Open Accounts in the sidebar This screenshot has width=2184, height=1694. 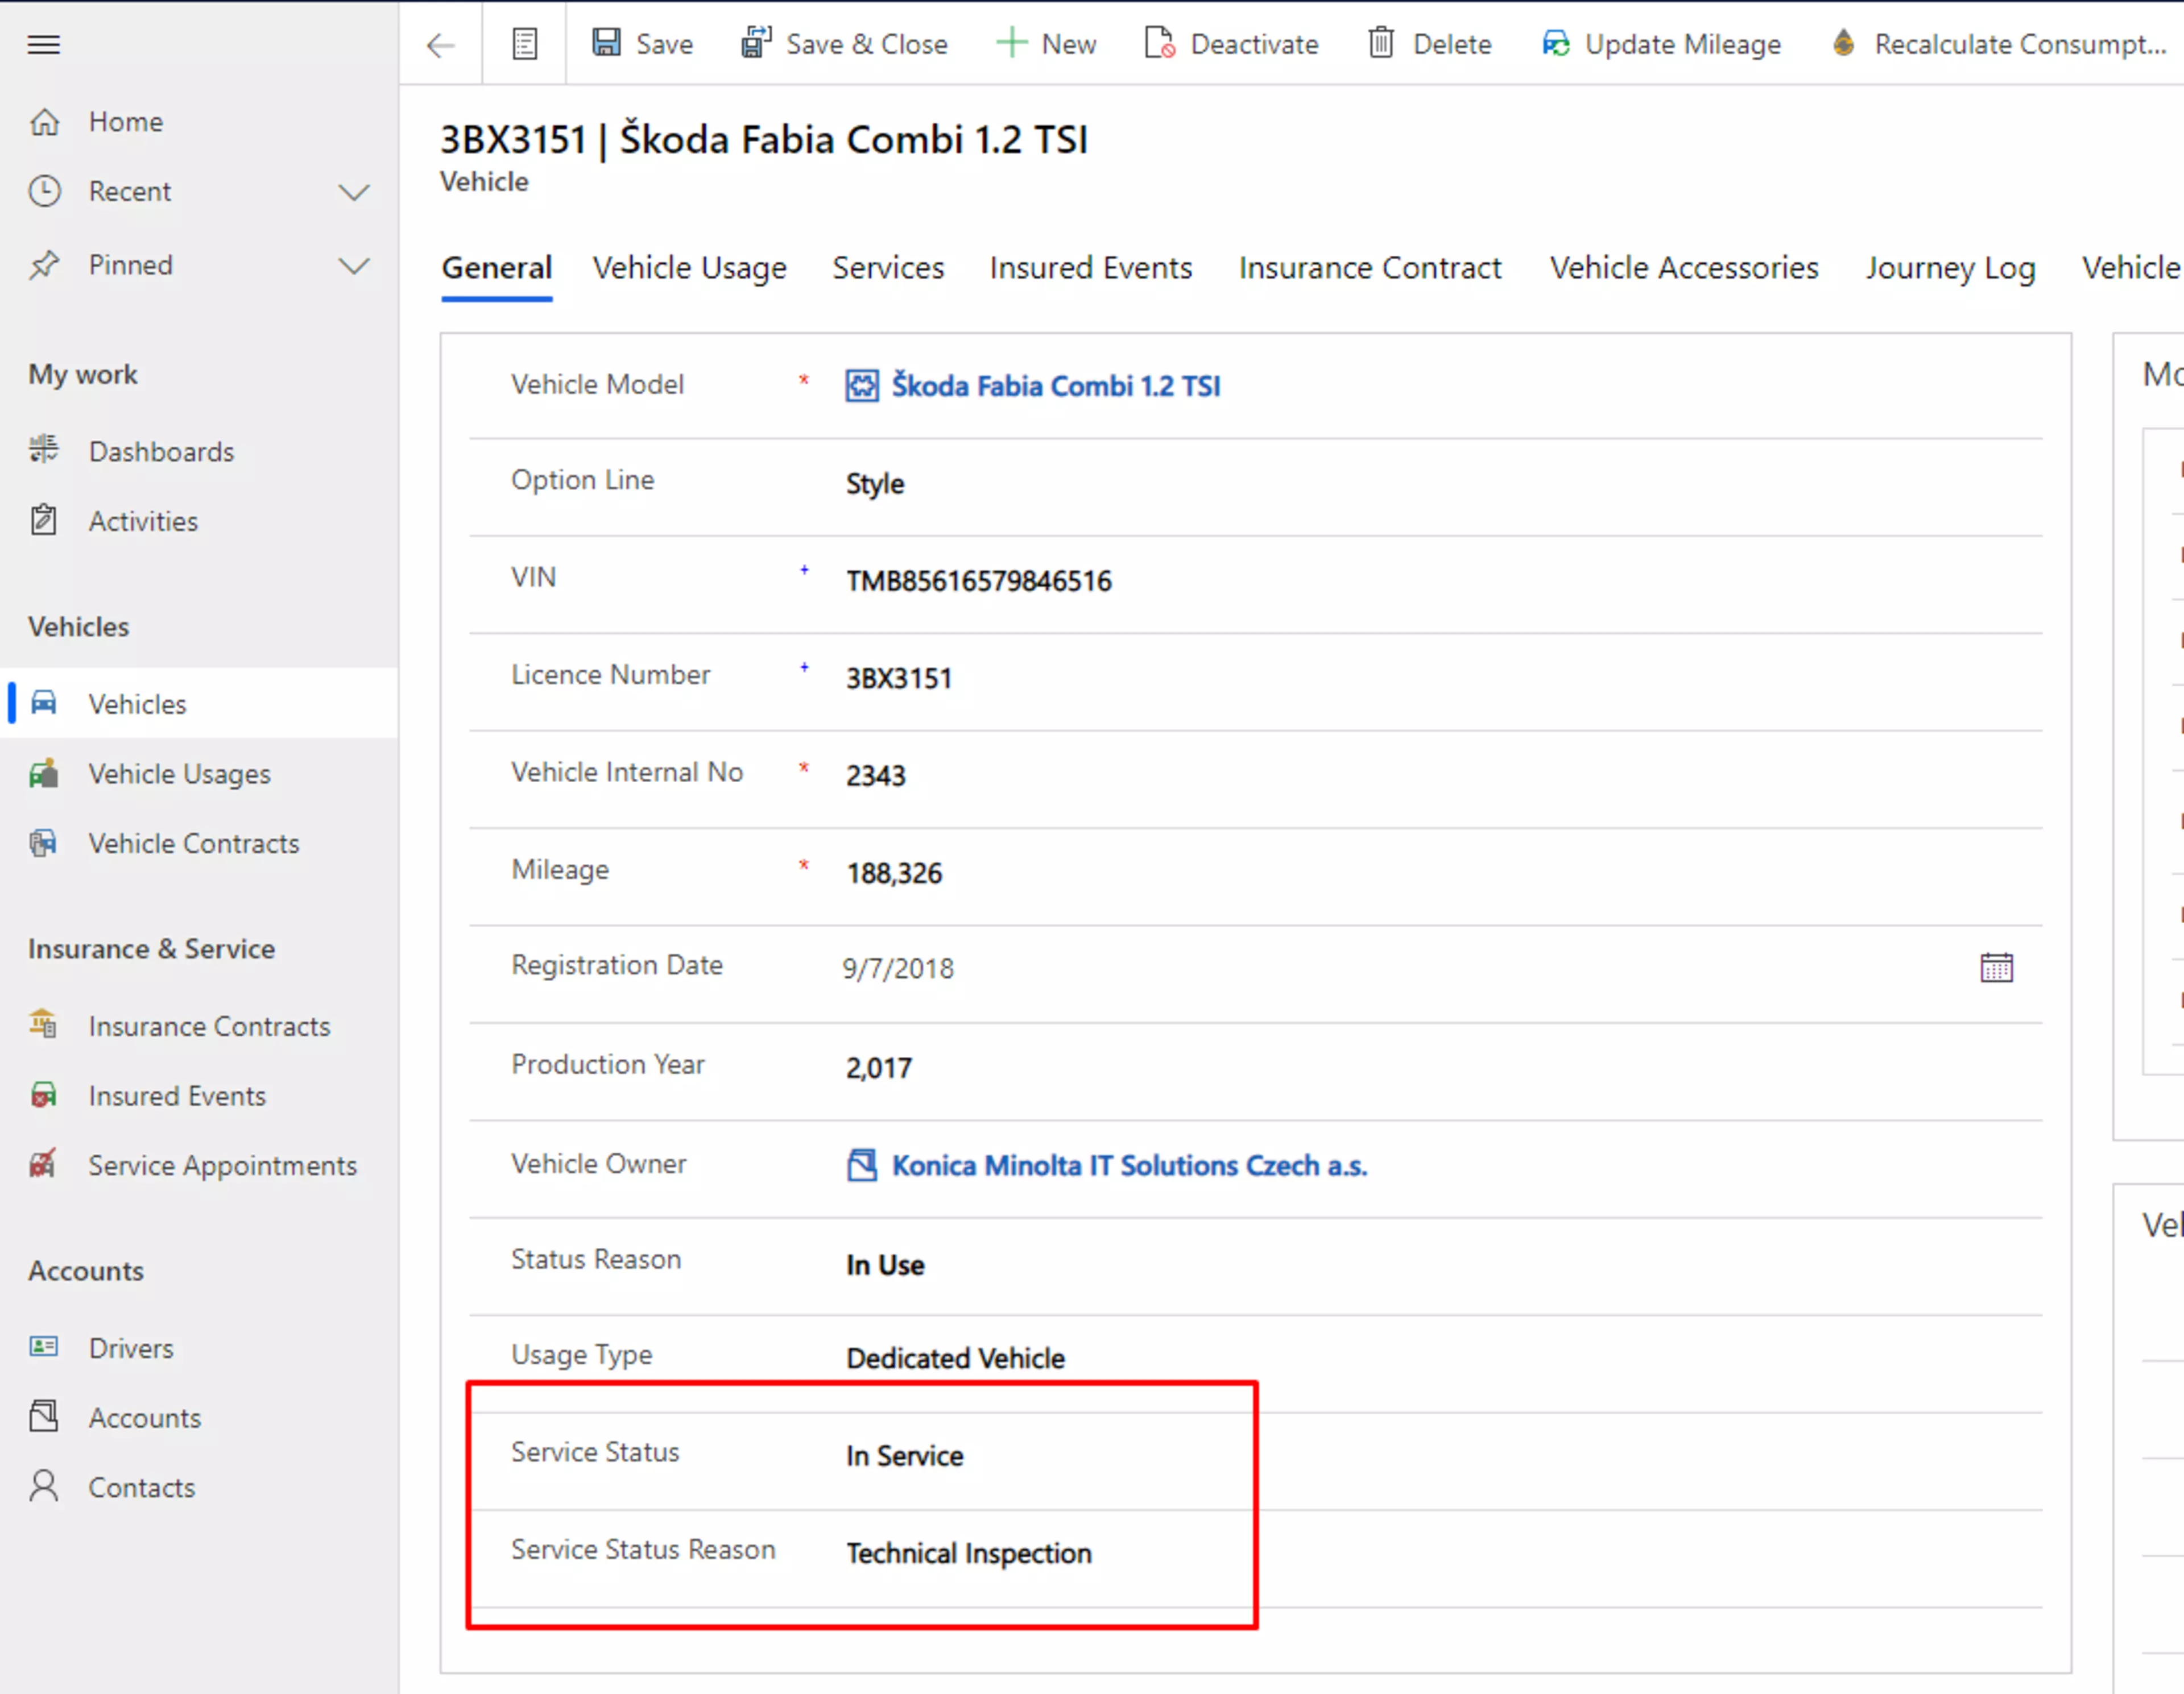[x=199, y=1418]
